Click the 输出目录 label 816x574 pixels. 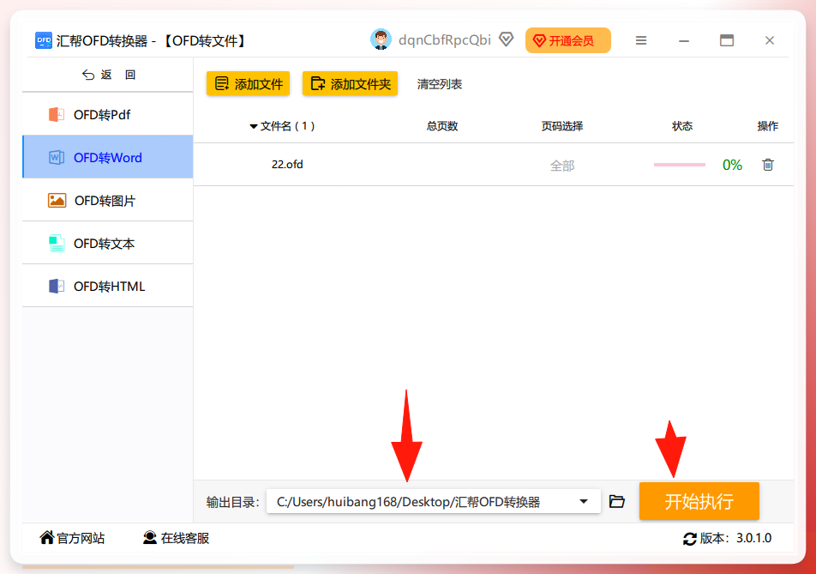pos(232,502)
